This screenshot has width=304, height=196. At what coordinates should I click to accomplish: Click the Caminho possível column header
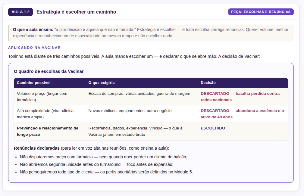point(33,83)
